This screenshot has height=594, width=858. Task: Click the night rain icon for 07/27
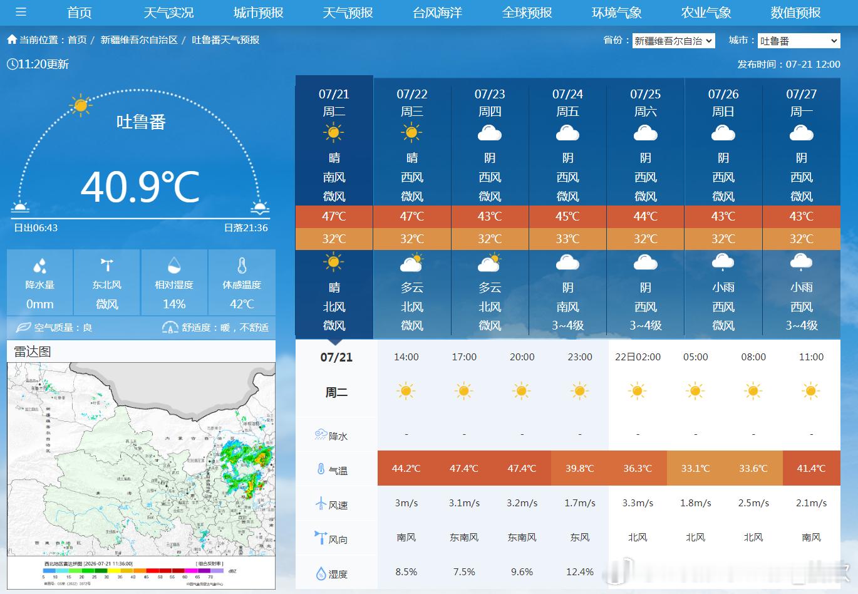(x=801, y=262)
